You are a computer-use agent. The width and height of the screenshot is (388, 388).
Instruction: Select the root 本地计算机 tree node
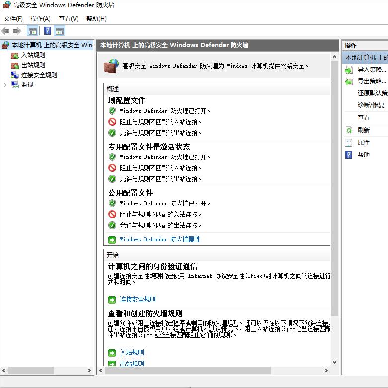53,45
